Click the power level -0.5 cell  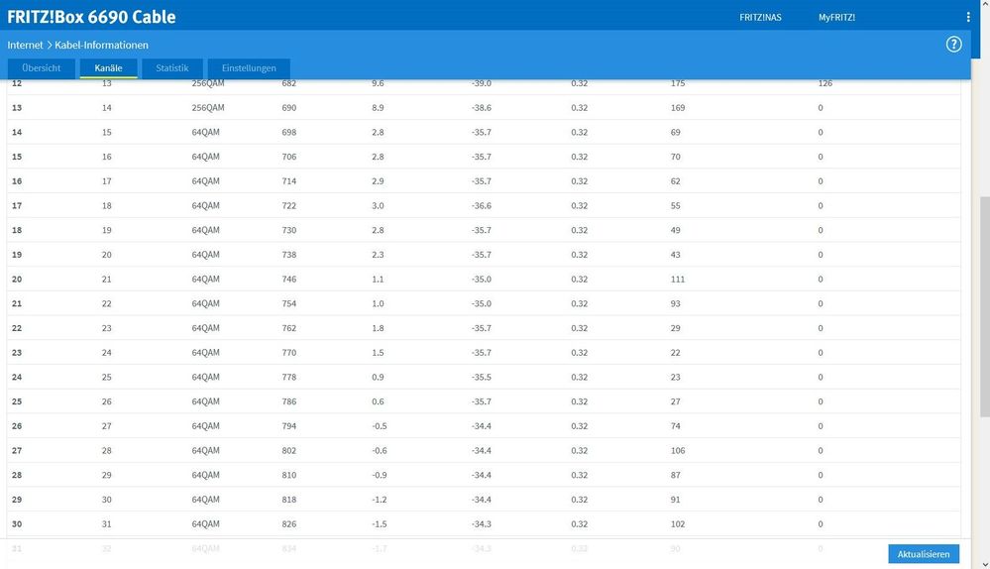point(379,426)
